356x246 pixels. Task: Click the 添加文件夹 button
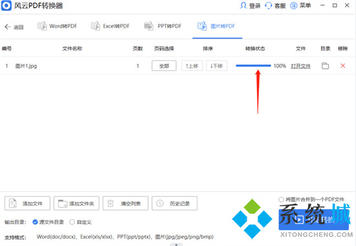coord(76,203)
